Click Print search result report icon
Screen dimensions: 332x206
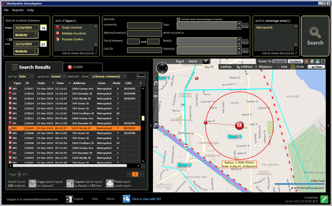(x=110, y=183)
